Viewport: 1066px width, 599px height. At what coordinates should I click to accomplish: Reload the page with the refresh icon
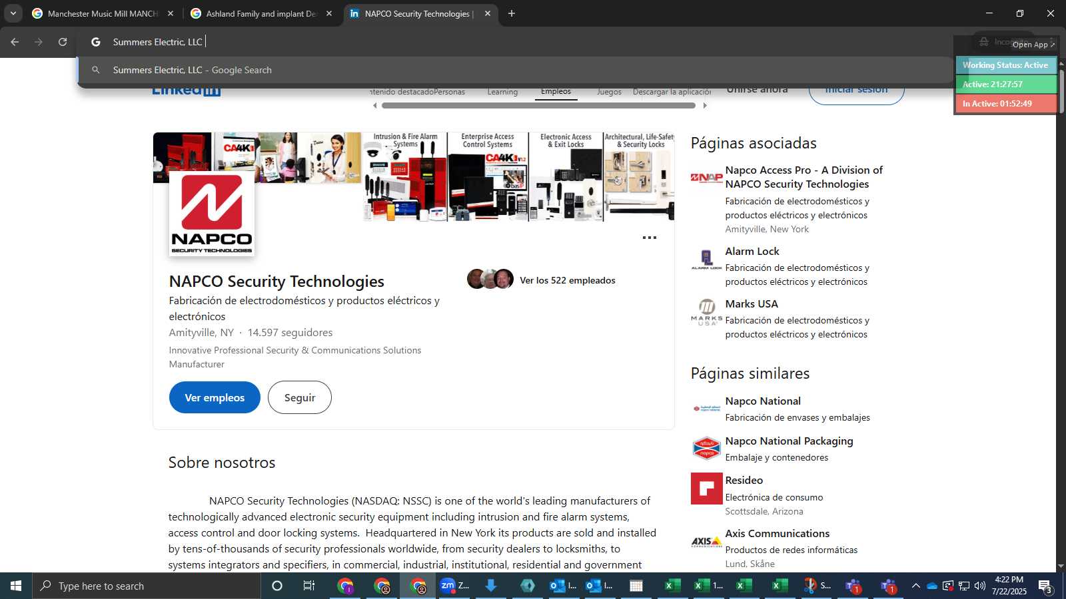tap(63, 42)
